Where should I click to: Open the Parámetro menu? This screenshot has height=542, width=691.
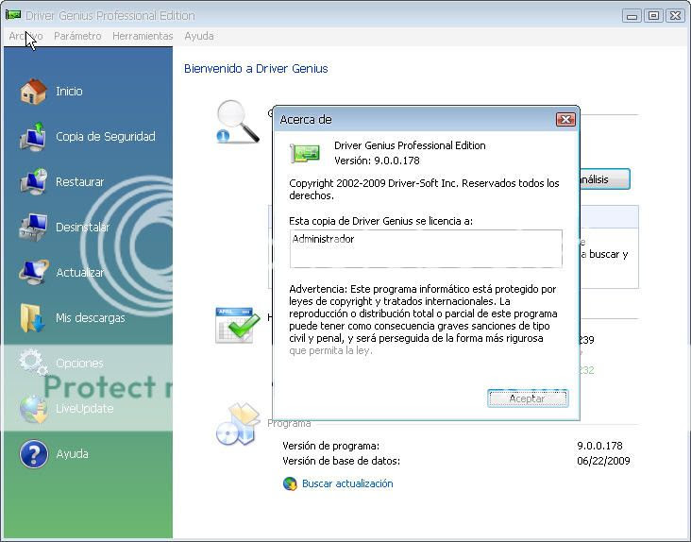pos(77,36)
